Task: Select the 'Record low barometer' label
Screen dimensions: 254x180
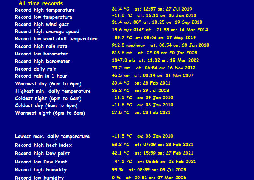Action: tap(41, 54)
